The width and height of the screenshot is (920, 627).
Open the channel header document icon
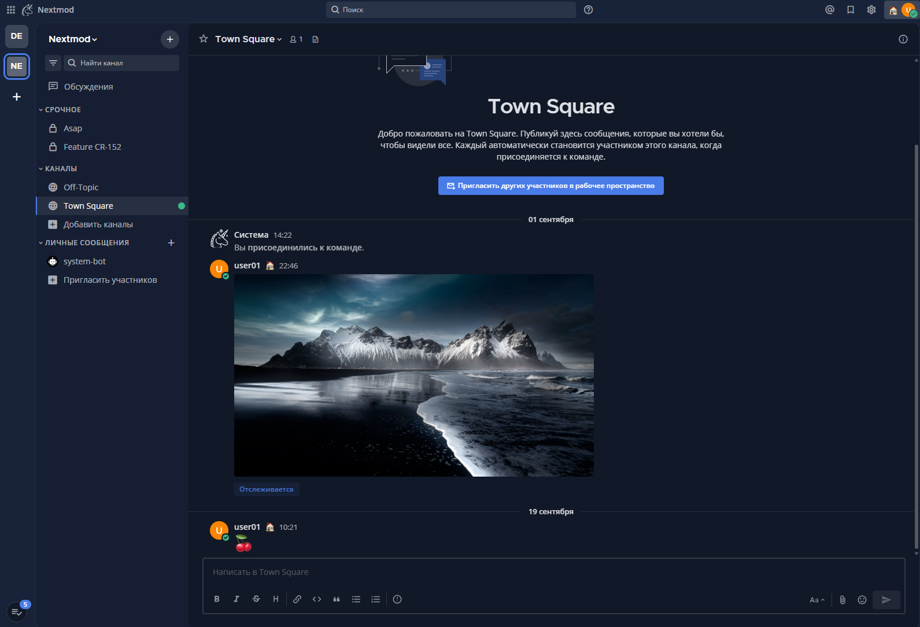pos(315,39)
